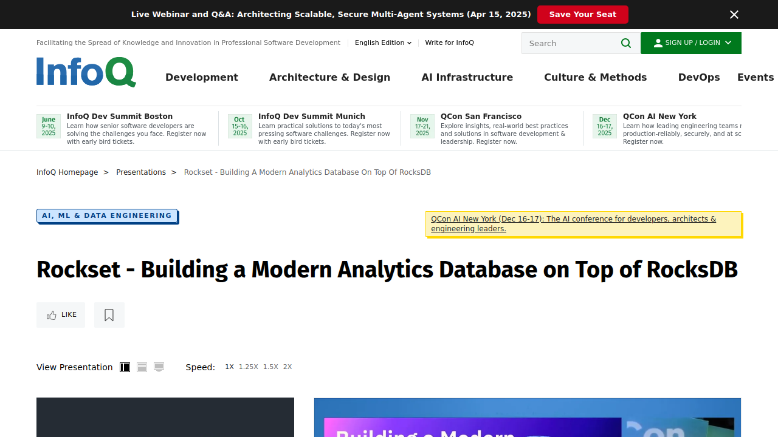Go to Presentations breadcrumb

pos(141,172)
